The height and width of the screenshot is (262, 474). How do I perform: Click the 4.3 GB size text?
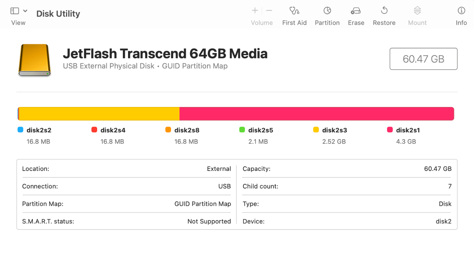pos(406,141)
